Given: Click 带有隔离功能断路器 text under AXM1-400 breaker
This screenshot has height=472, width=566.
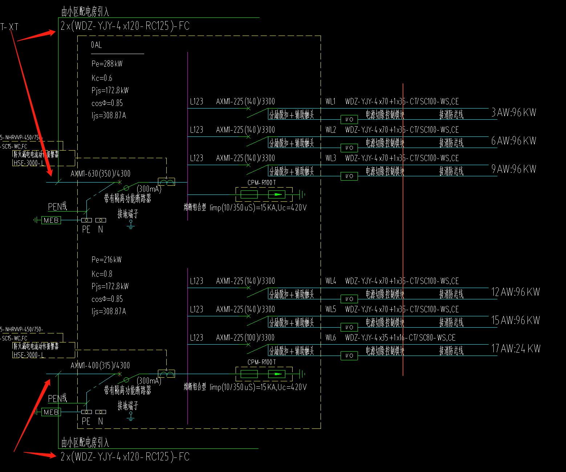Looking at the screenshot, I should click(127, 390).
